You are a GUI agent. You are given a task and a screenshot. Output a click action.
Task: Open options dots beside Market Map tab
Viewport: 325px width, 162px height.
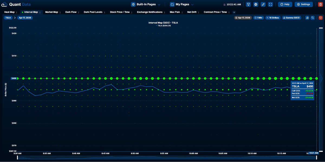click(61, 12)
